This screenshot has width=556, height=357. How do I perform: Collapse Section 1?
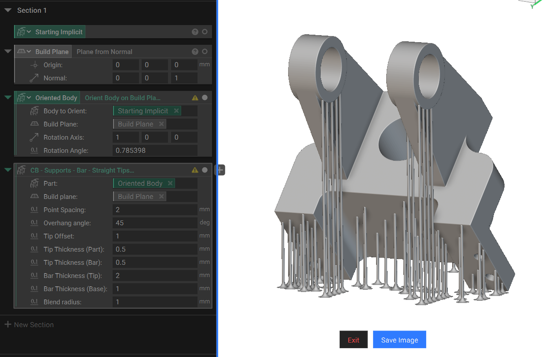[8, 10]
